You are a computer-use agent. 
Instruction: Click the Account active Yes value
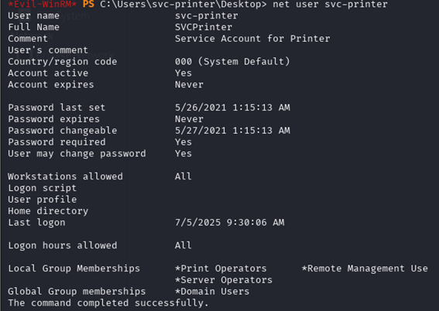(183, 73)
